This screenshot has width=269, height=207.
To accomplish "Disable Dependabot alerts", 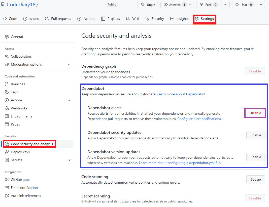I will click(x=255, y=113).
